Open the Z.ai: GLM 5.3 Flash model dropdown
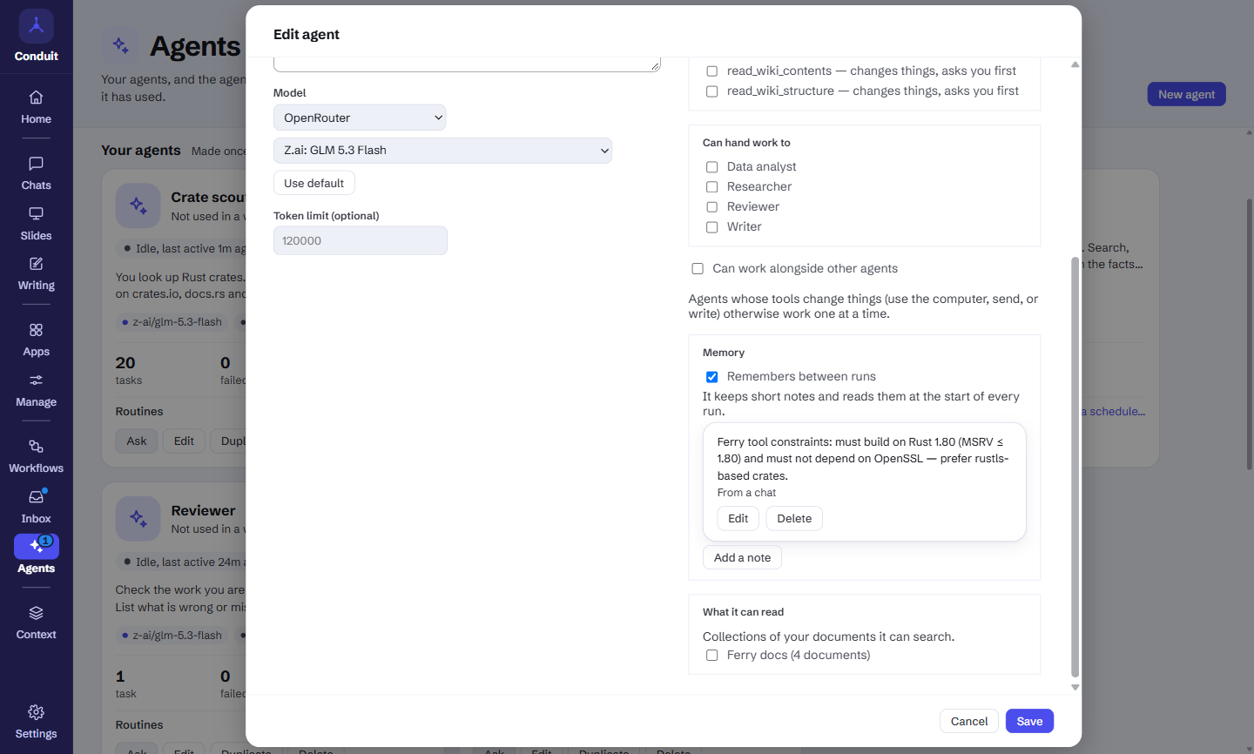This screenshot has width=1254, height=754. (x=442, y=151)
